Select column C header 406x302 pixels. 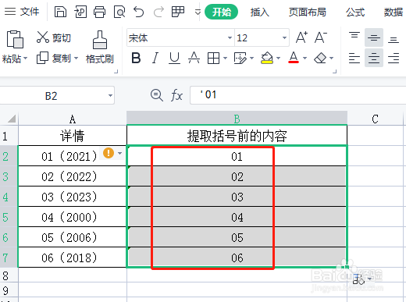pyautogui.click(x=375, y=119)
